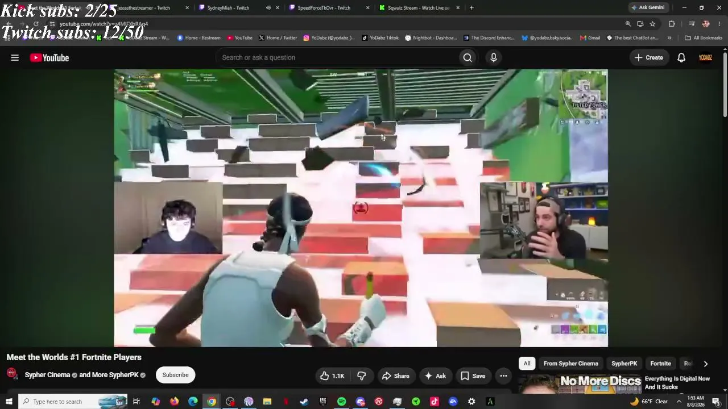
Task: Show next related filter chips arrow
Action: tap(706, 364)
